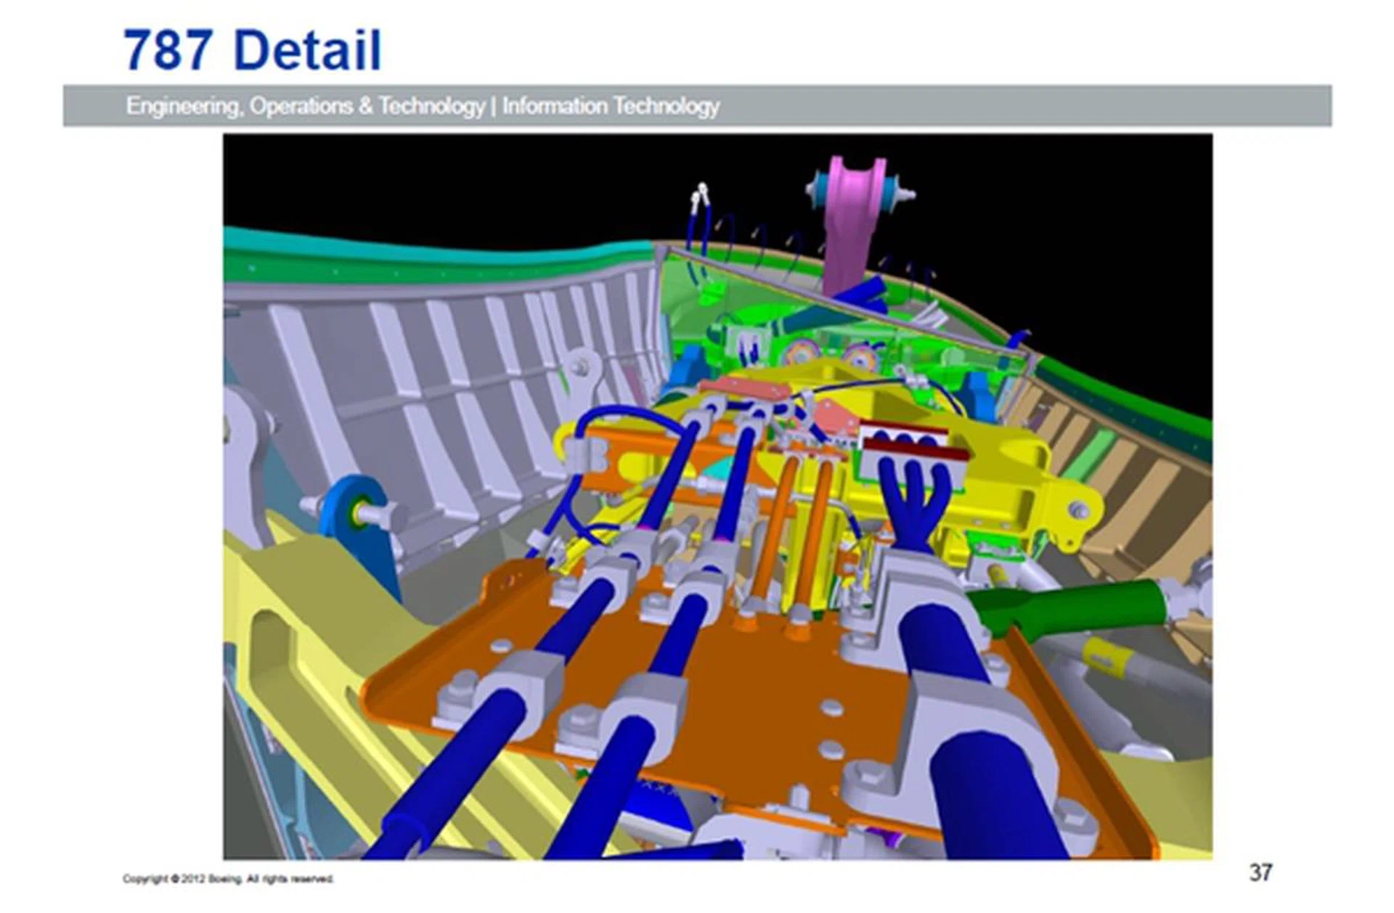Click the slide number 37
Image resolution: width=1394 pixels, height=913 pixels.
click(x=1260, y=872)
